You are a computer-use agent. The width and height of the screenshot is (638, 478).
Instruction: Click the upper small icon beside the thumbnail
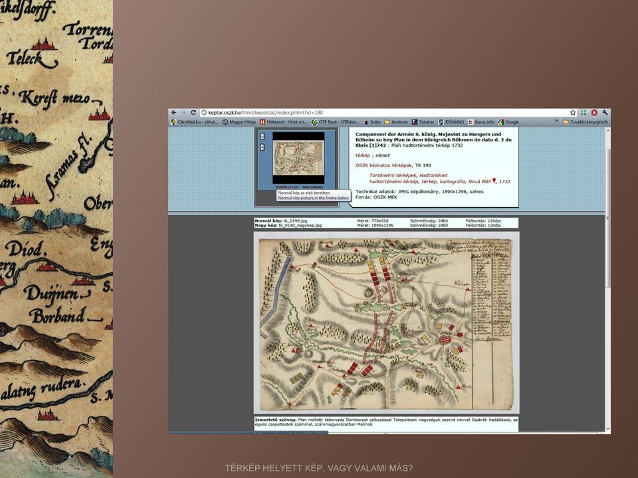263,137
